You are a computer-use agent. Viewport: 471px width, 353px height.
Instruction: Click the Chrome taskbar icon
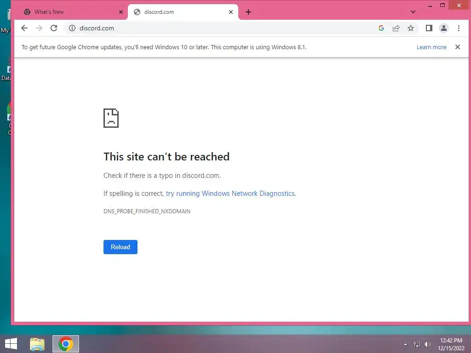point(66,344)
